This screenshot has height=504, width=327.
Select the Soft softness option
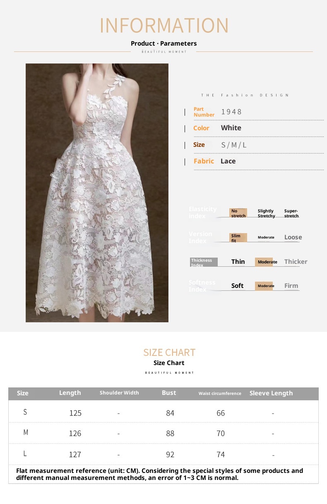(237, 286)
